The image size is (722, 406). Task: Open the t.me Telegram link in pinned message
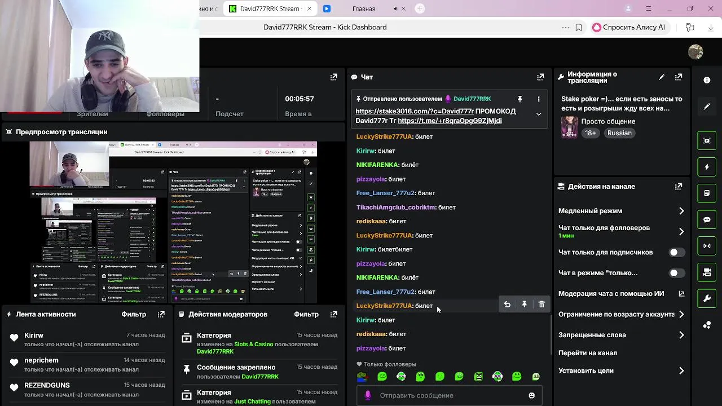450,121
